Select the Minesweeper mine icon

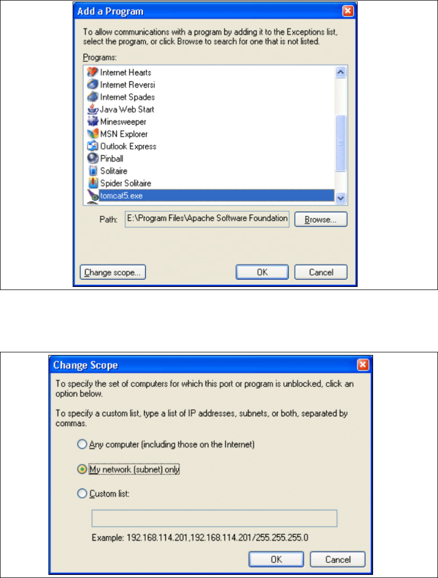[93, 121]
